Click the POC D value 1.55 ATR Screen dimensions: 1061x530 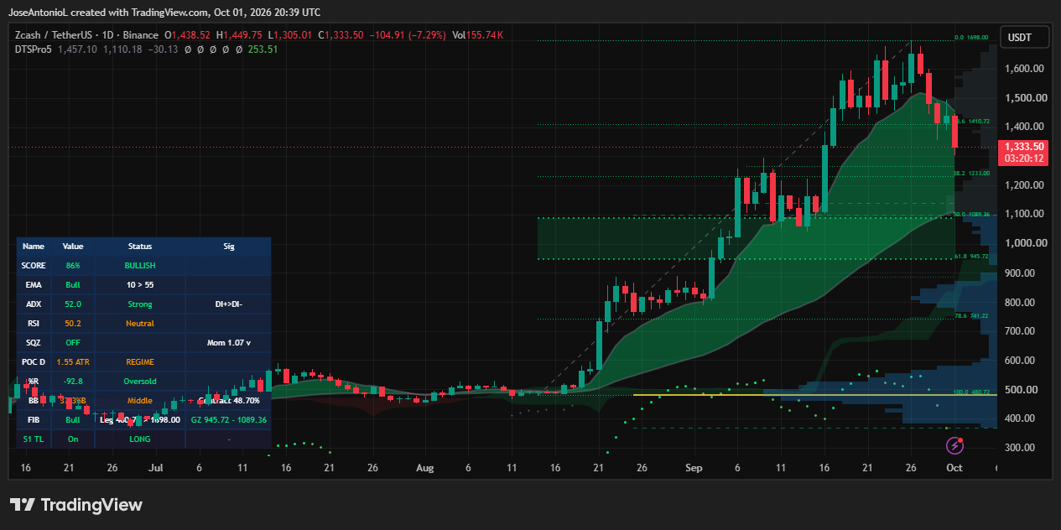tap(73, 362)
